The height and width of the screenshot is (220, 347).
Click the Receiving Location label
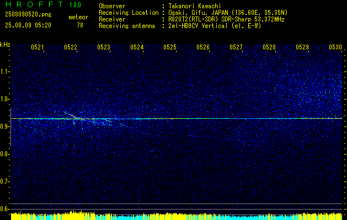point(129,13)
